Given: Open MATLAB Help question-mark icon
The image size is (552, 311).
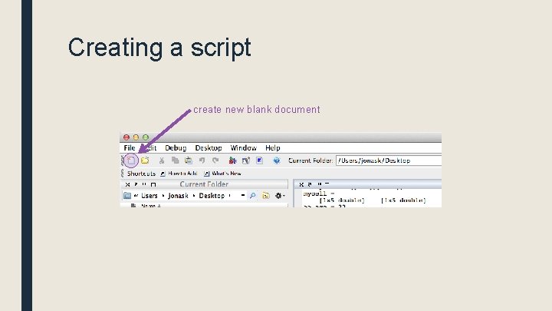Looking at the screenshot, I should point(277,160).
